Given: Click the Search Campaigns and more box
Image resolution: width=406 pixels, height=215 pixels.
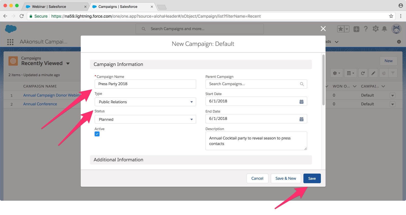Looking at the screenshot, I should pos(199,29).
